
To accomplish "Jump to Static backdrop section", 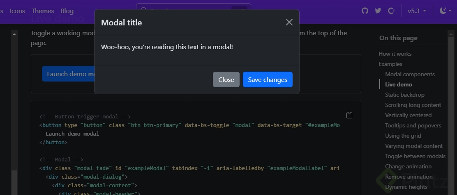I will click(405, 95).
